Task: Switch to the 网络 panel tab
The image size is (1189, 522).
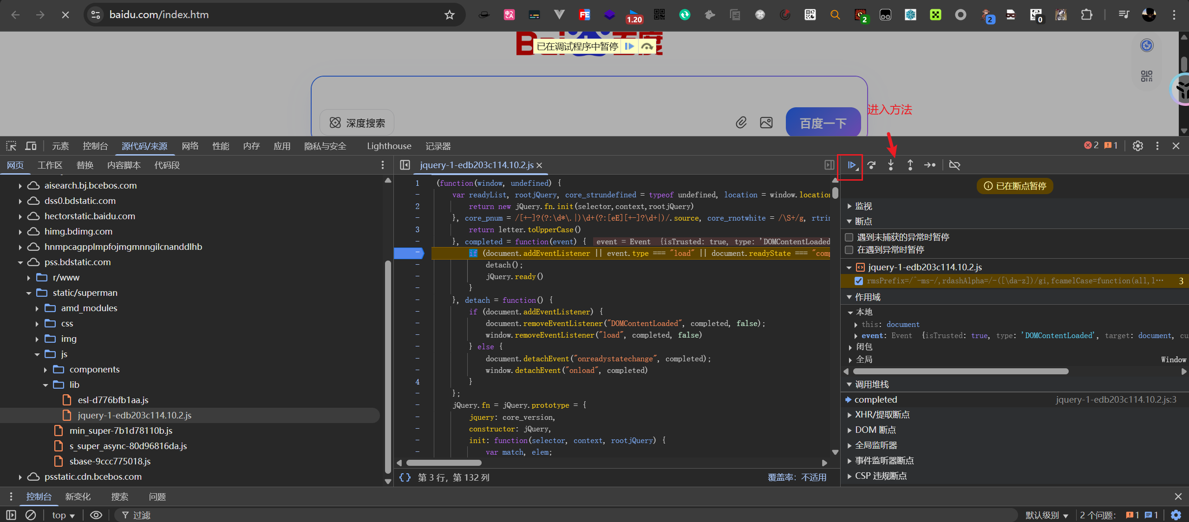Action: 190,146
